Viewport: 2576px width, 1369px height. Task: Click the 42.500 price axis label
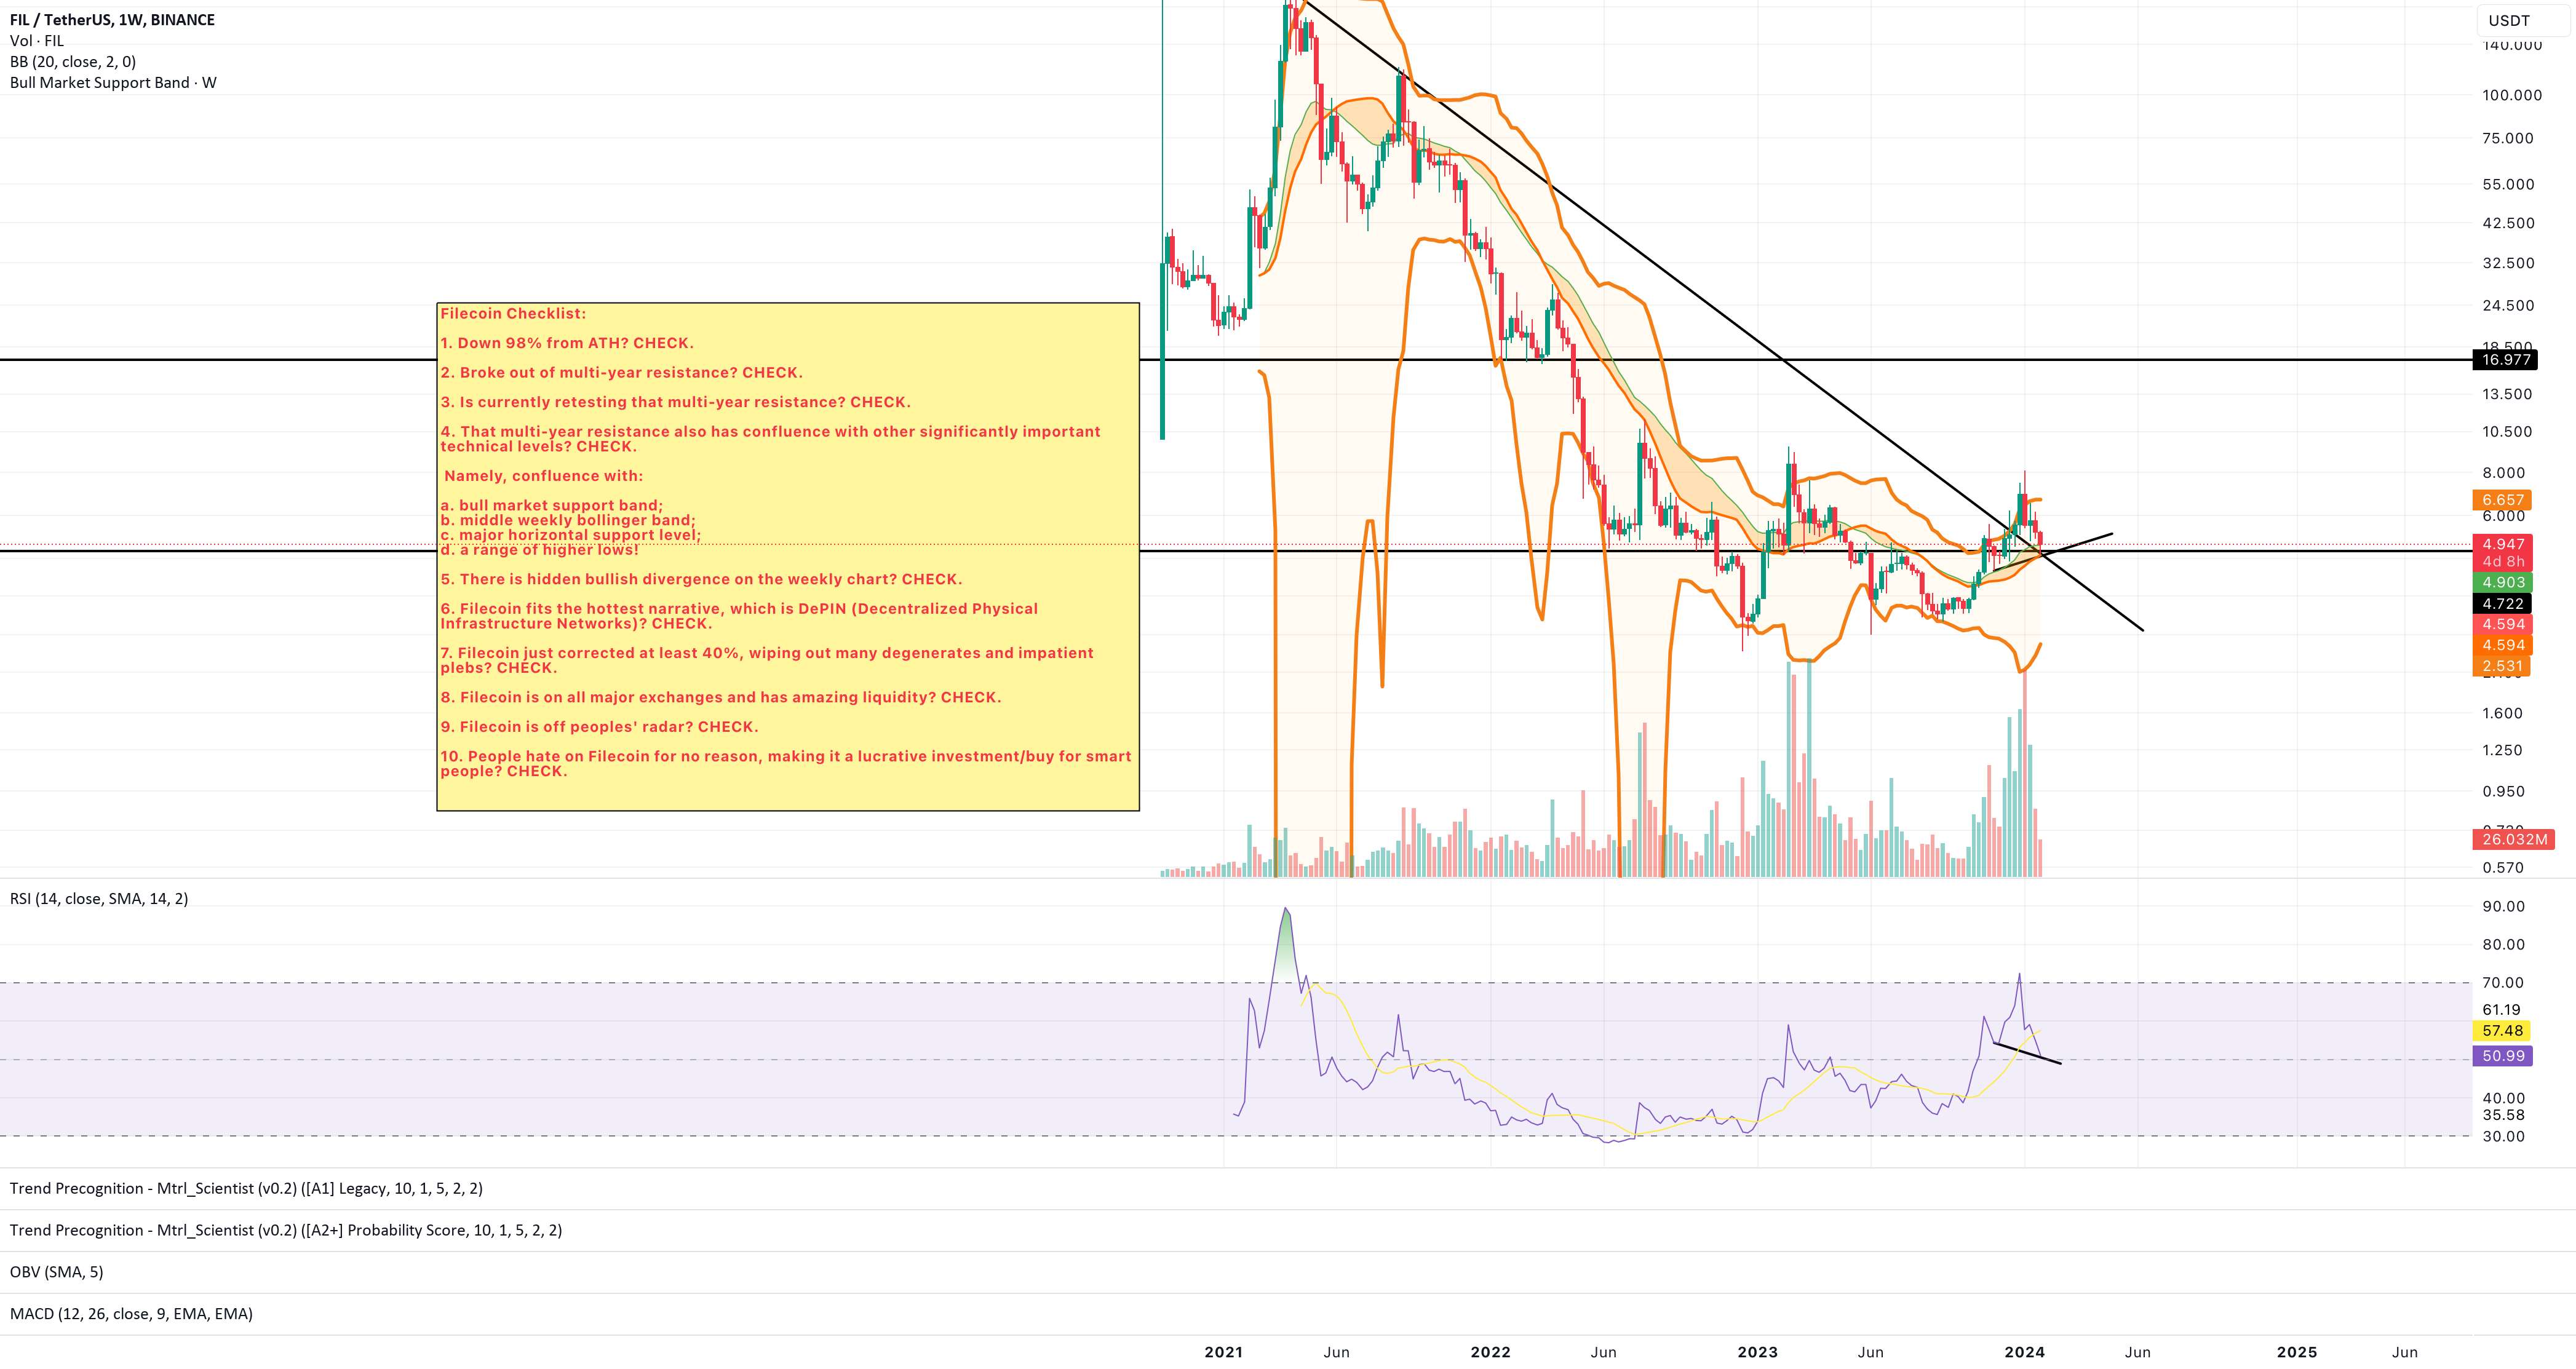[2508, 224]
